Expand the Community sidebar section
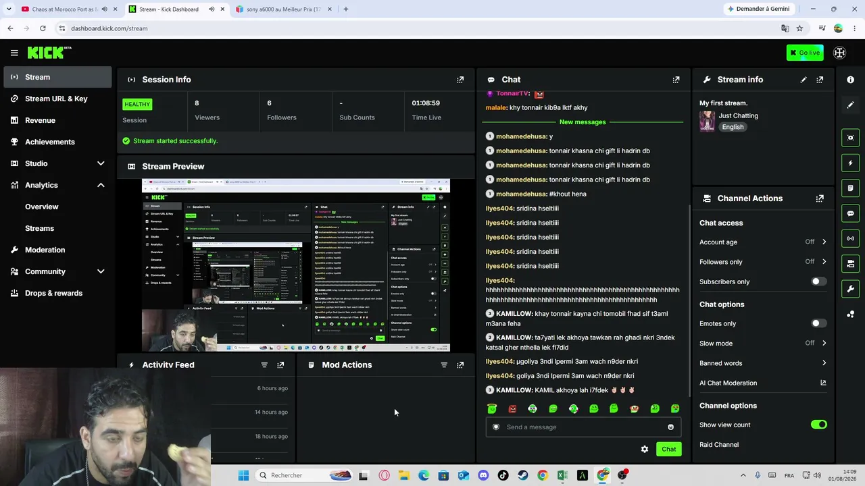This screenshot has height=486, width=865. coord(101,271)
